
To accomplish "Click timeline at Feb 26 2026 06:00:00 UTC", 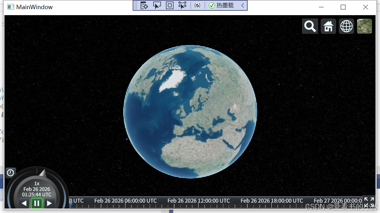I will pyautogui.click(x=125, y=201).
